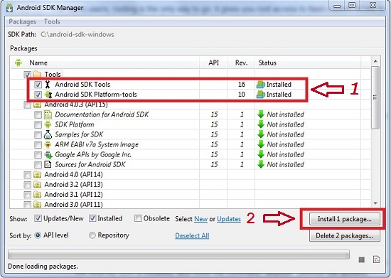The width and height of the screenshot is (391, 278).
Task: Click the Installed status icon for Android SDK Tools
Action: (261, 85)
